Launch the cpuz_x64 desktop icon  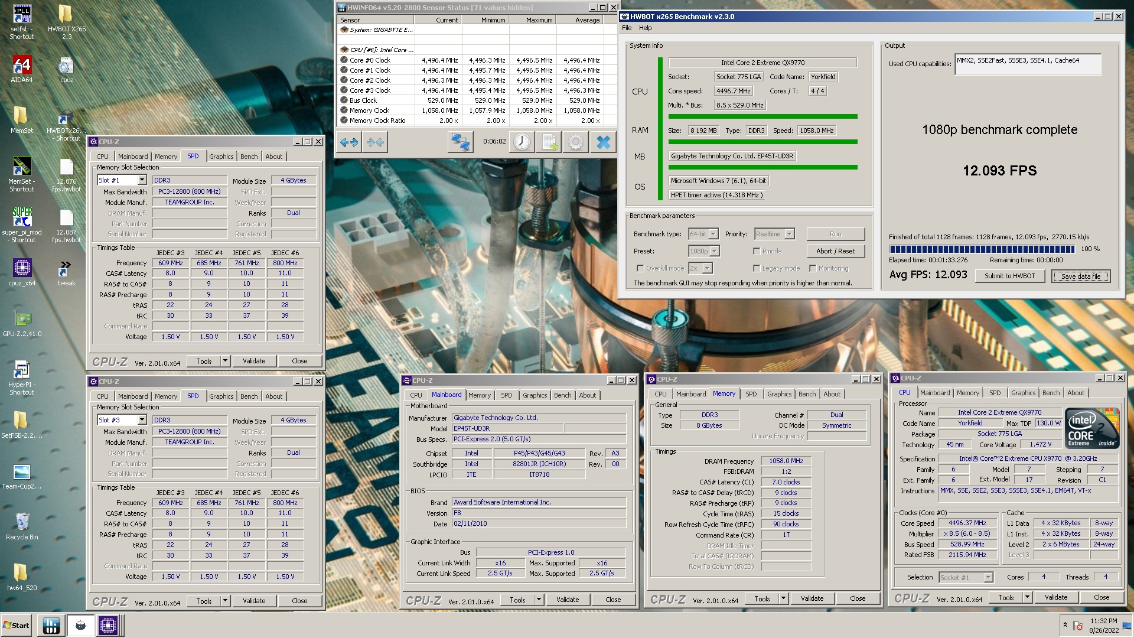click(x=22, y=272)
